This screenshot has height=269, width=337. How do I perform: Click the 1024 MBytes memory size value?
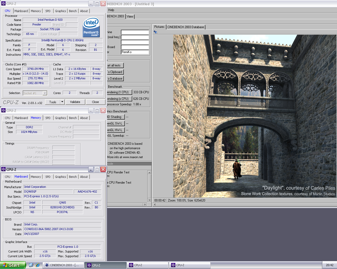click(29, 132)
